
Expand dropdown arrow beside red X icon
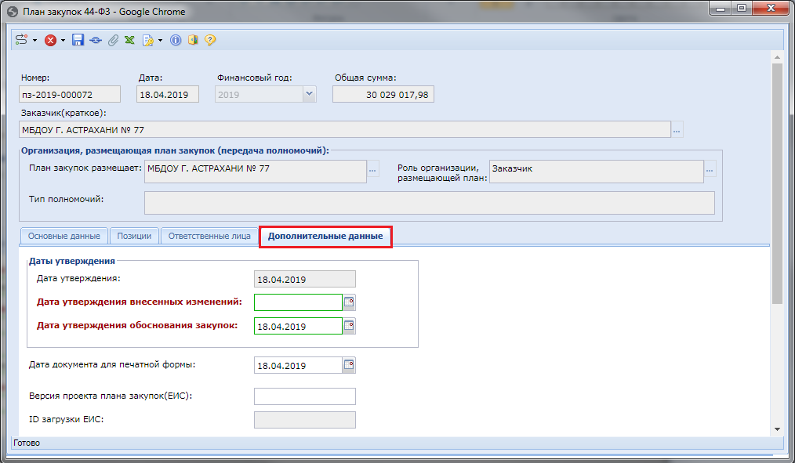63,40
